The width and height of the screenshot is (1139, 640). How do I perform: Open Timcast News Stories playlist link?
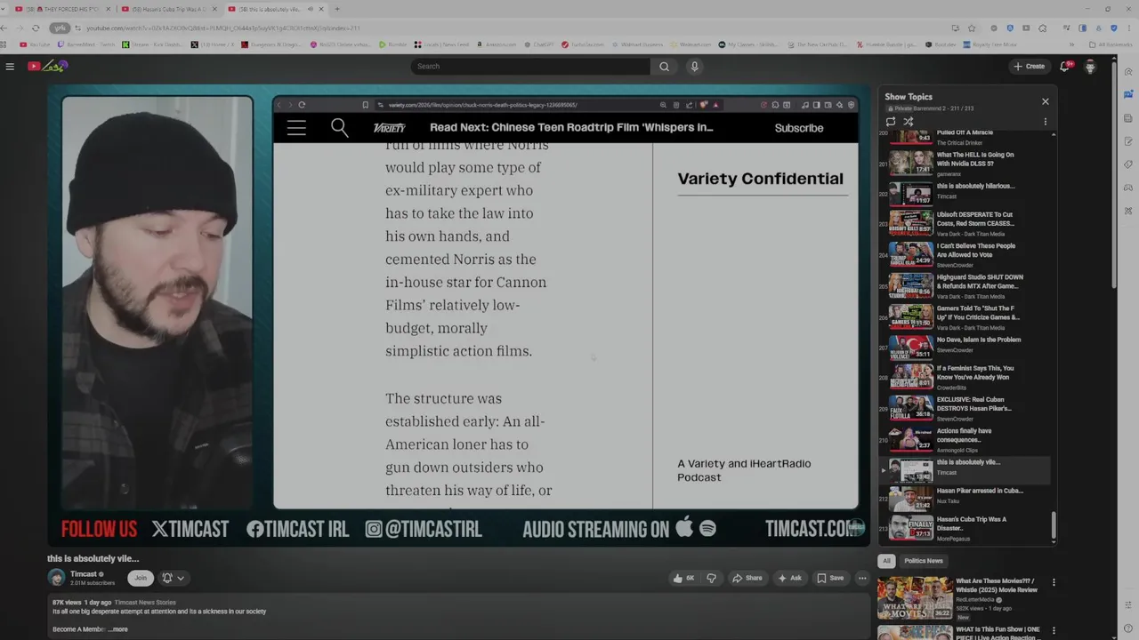click(x=145, y=603)
